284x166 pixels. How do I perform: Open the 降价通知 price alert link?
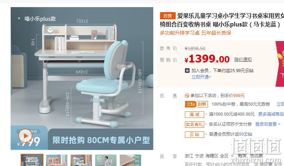pyautogui.click(x=243, y=60)
